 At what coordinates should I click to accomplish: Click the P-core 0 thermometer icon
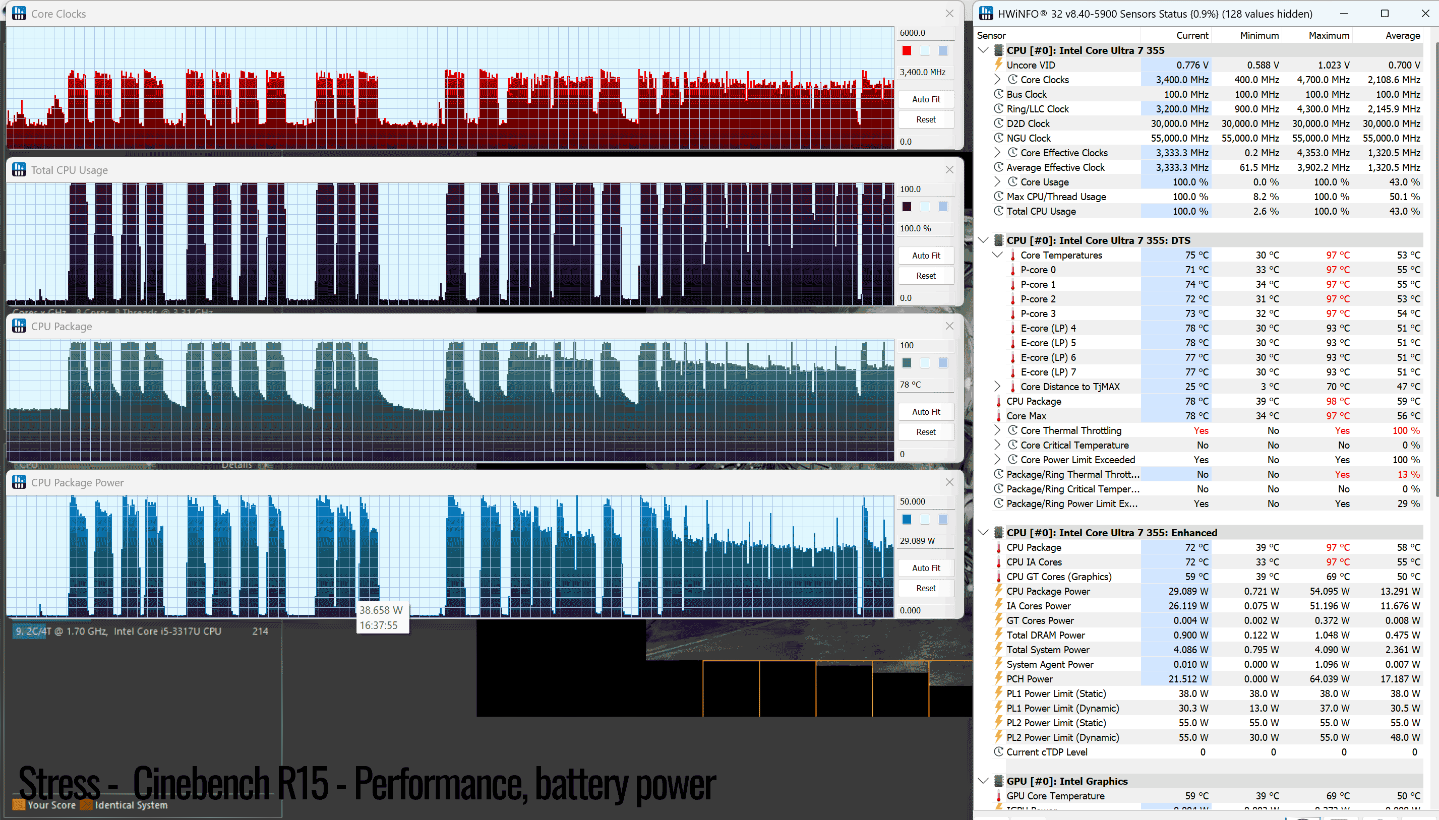[x=1012, y=270]
